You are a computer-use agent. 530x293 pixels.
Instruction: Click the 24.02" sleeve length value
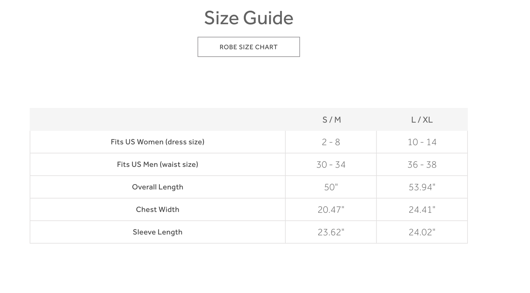pyautogui.click(x=422, y=232)
